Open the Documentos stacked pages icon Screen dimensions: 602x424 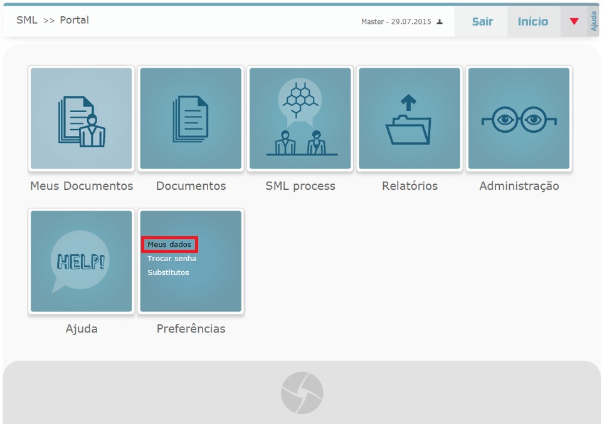191,119
